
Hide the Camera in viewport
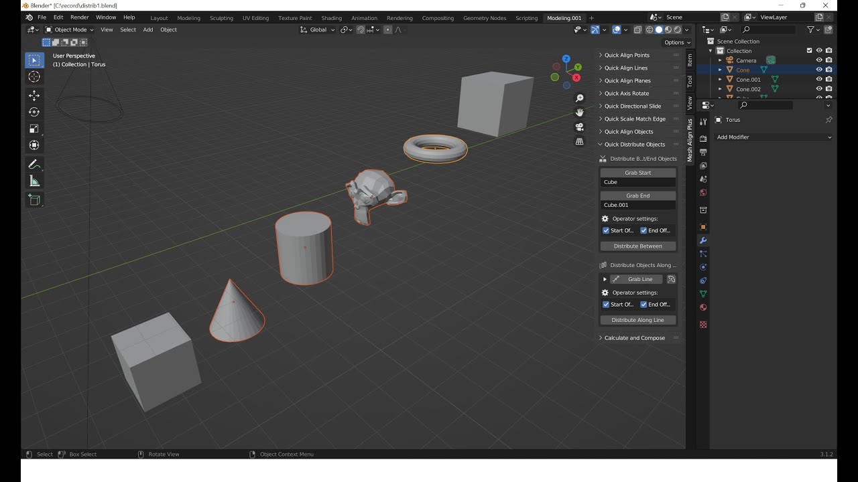(x=819, y=60)
